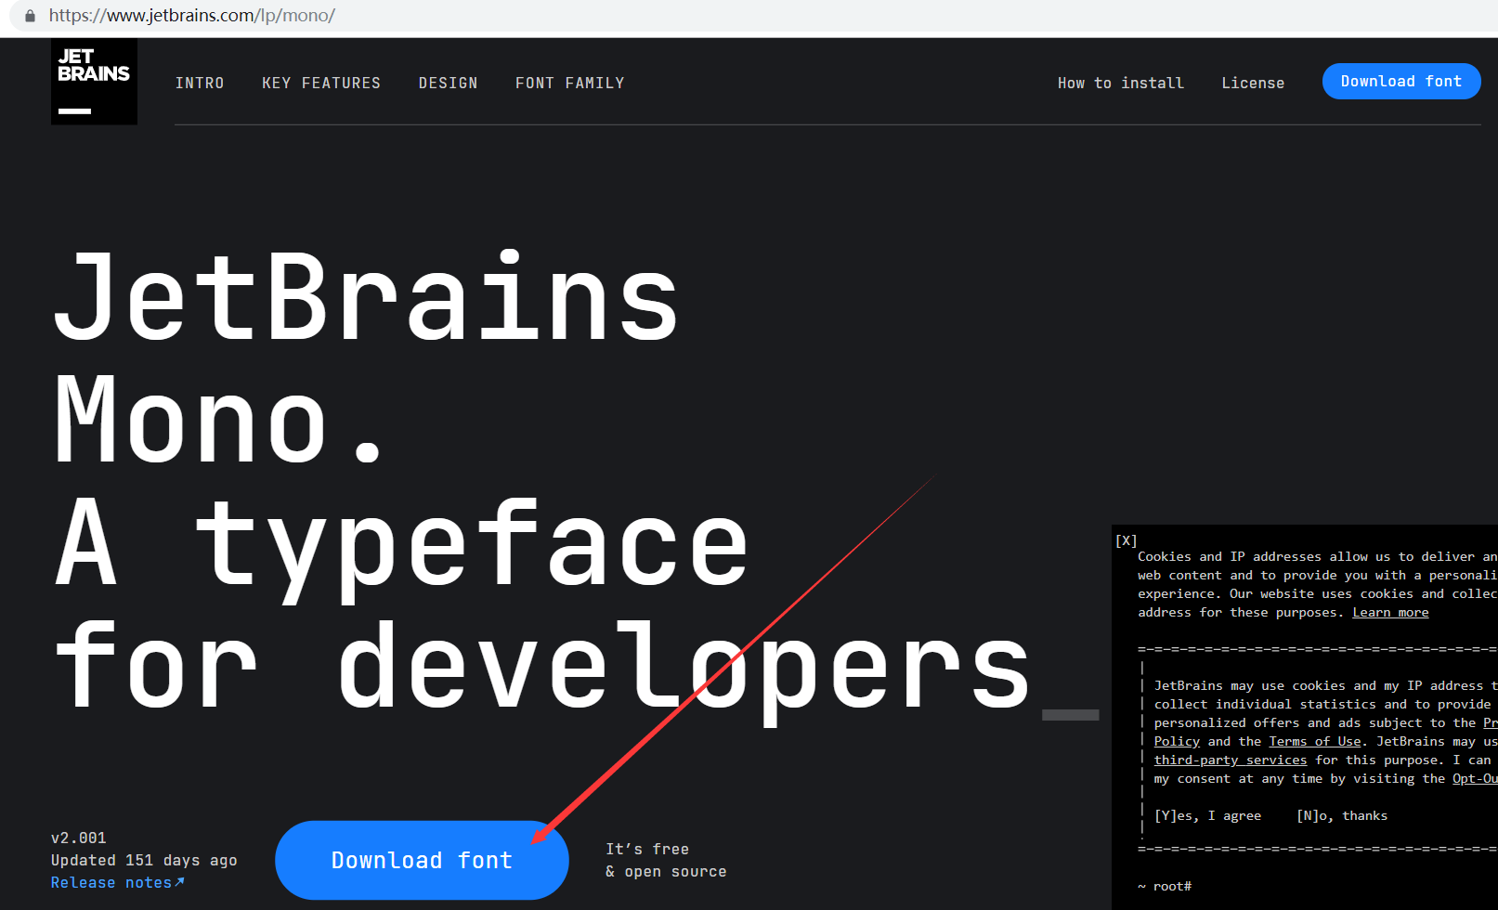Screen dimensions: 1498x910
Task: Open Learn more cookie link
Action: click(1390, 613)
